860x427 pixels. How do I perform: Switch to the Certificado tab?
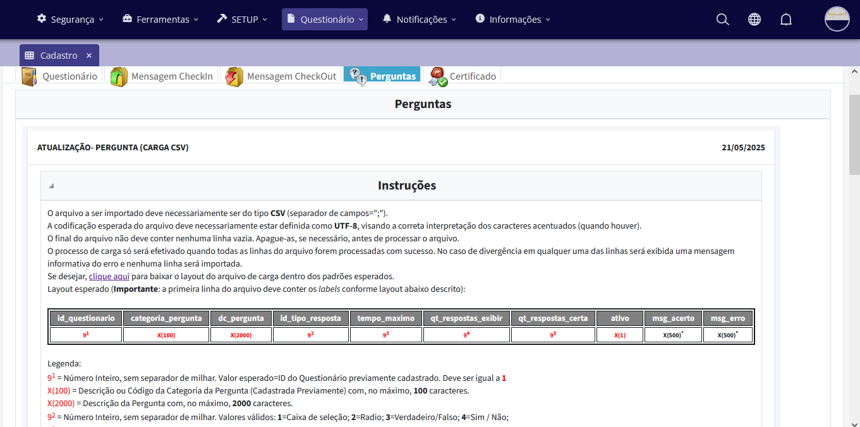point(464,76)
